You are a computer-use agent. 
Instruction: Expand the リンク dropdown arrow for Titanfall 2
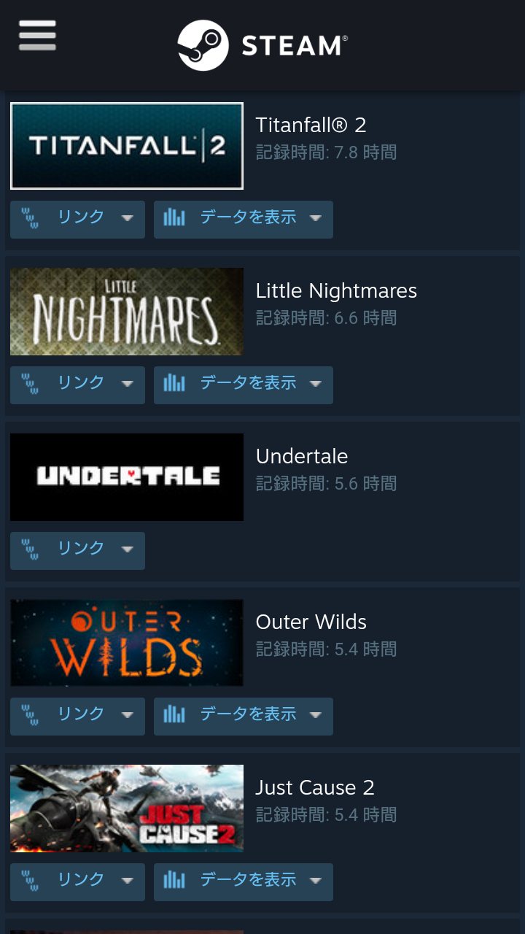(x=127, y=218)
